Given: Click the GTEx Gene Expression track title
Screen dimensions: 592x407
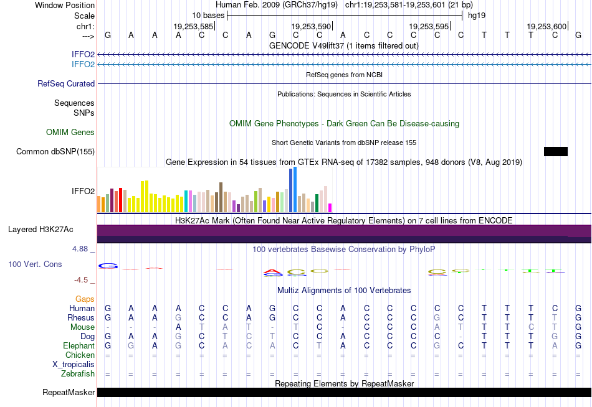Looking at the screenshot, I should 344,162.
